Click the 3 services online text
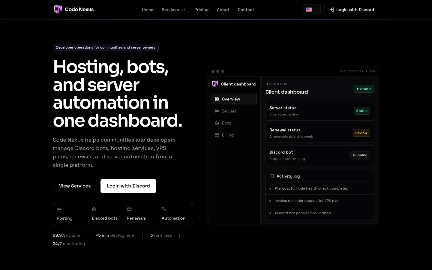 pyautogui.click(x=284, y=114)
